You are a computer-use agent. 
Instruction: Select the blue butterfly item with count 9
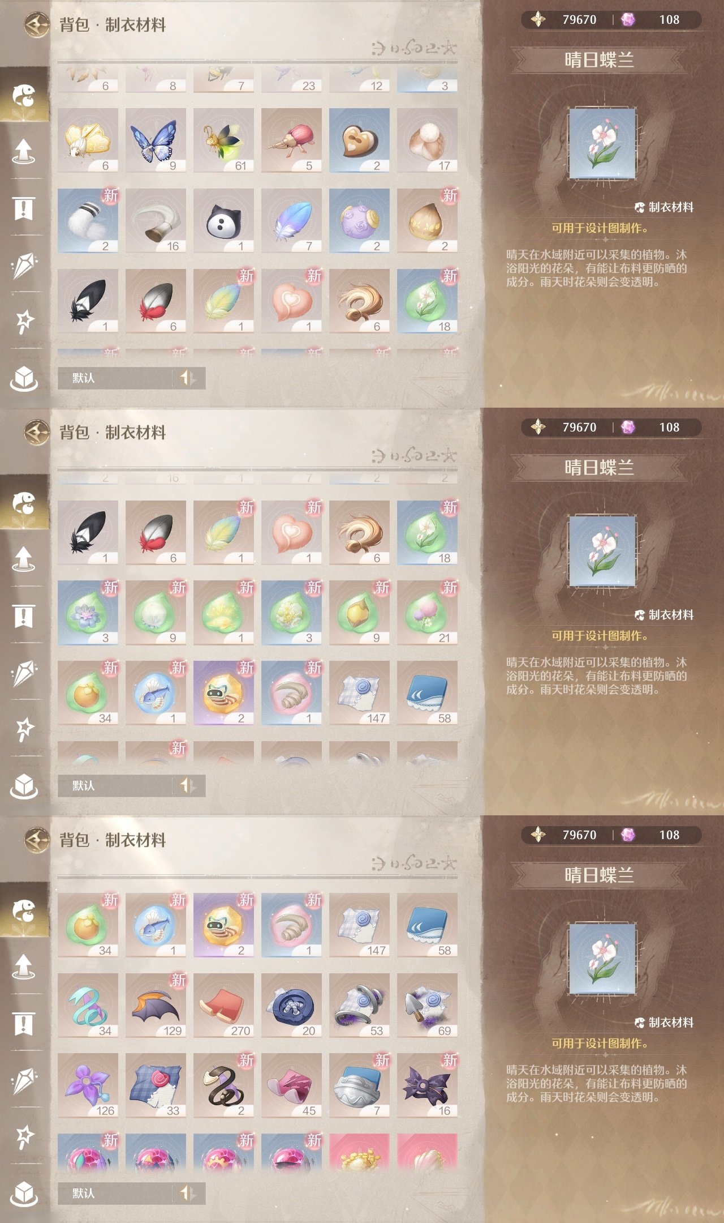pyautogui.click(x=156, y=140)
